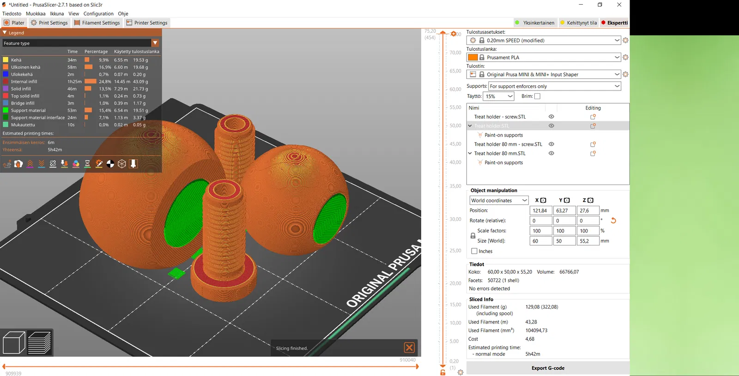739x376 pixels.
Task: Toggle tool changes visibility icon
Action: pos(64,164)
